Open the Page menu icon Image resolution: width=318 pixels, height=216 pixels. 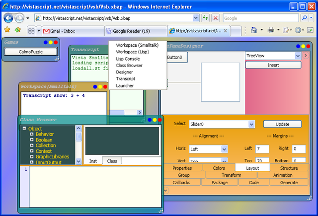click(x=286, y=30)
